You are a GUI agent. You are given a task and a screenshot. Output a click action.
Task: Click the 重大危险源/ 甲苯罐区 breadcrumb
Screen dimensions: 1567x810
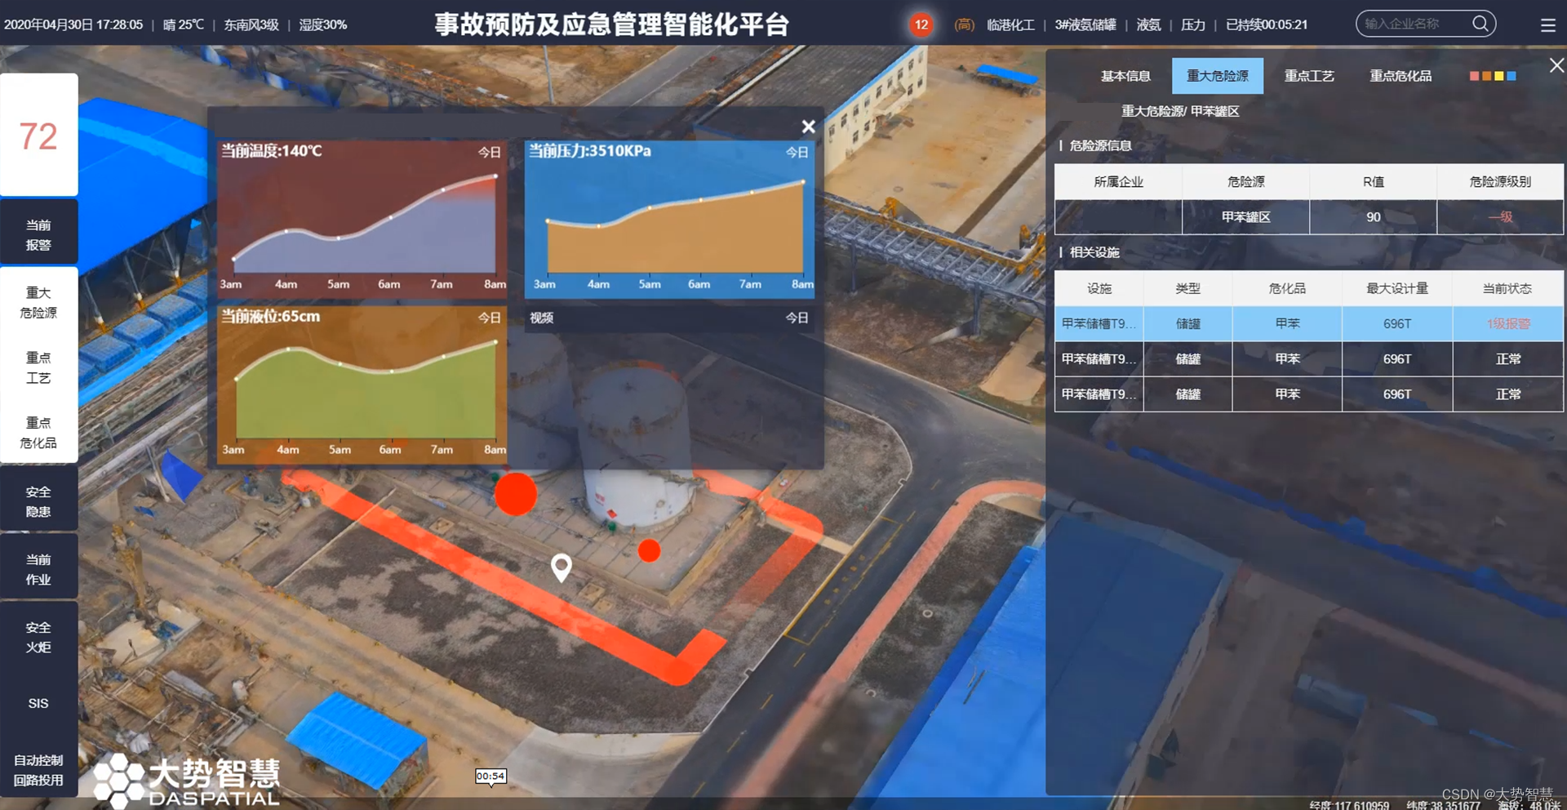click(x=1180, y=112)
